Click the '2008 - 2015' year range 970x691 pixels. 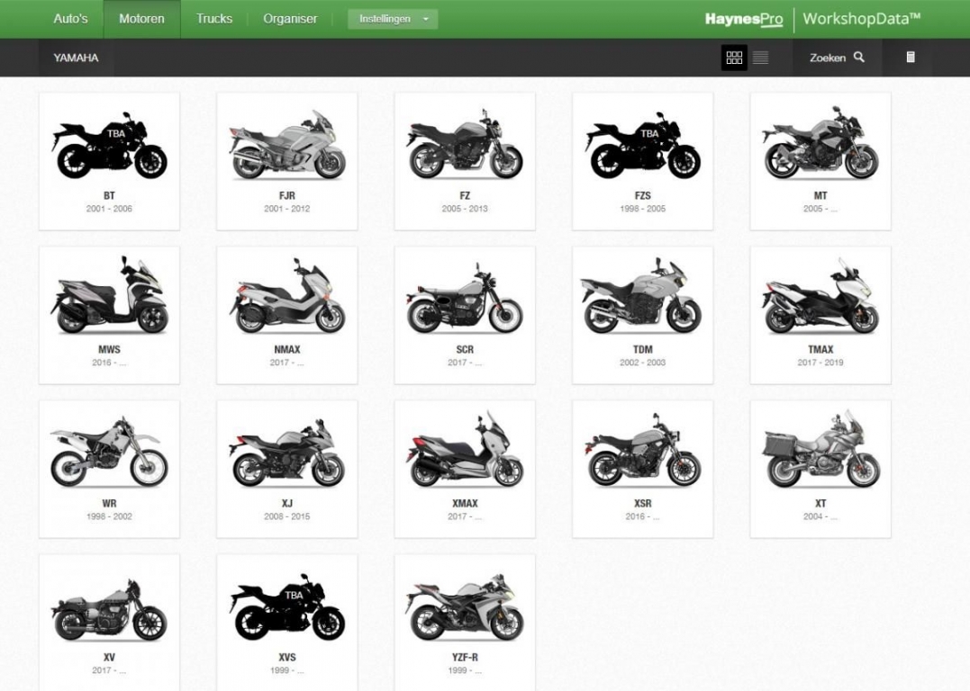coord(287,516)
